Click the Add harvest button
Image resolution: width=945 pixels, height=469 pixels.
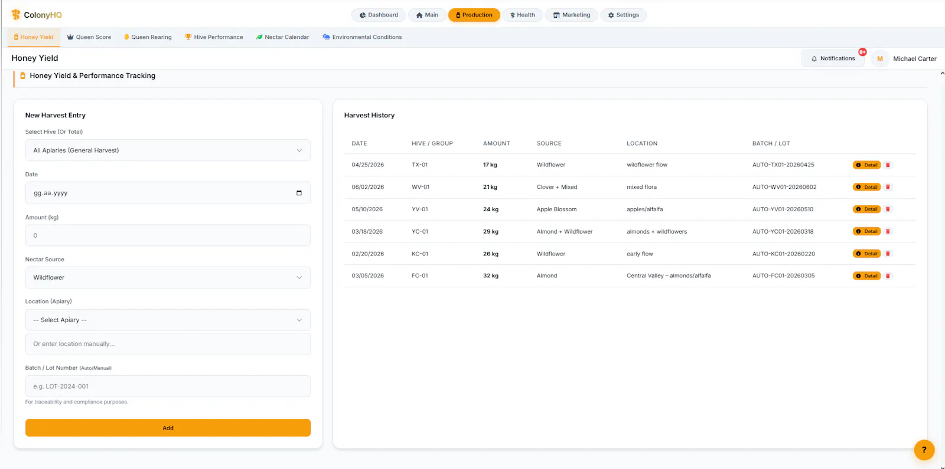click(168, 428)
